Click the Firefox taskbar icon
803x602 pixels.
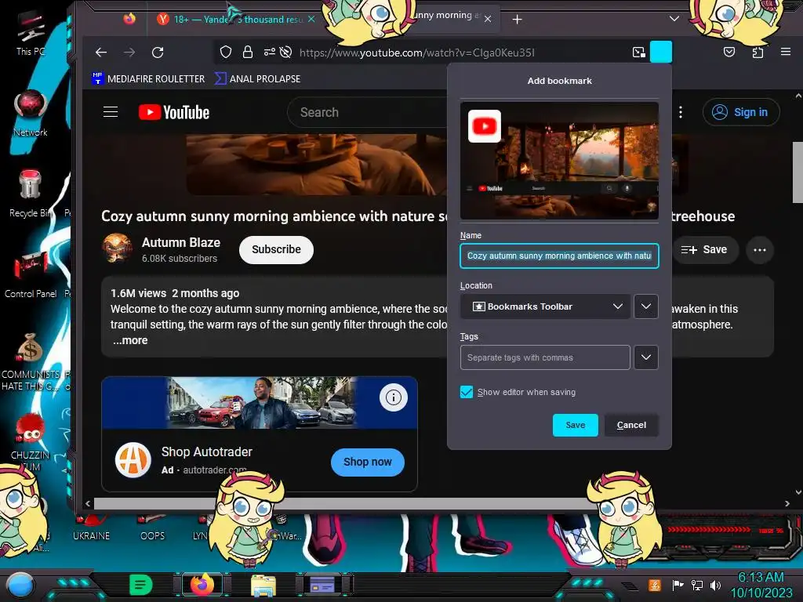tap(202, 585)
